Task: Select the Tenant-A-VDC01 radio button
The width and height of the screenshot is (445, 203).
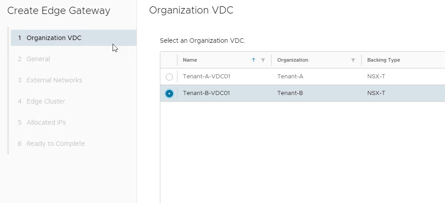Action: 169,77
